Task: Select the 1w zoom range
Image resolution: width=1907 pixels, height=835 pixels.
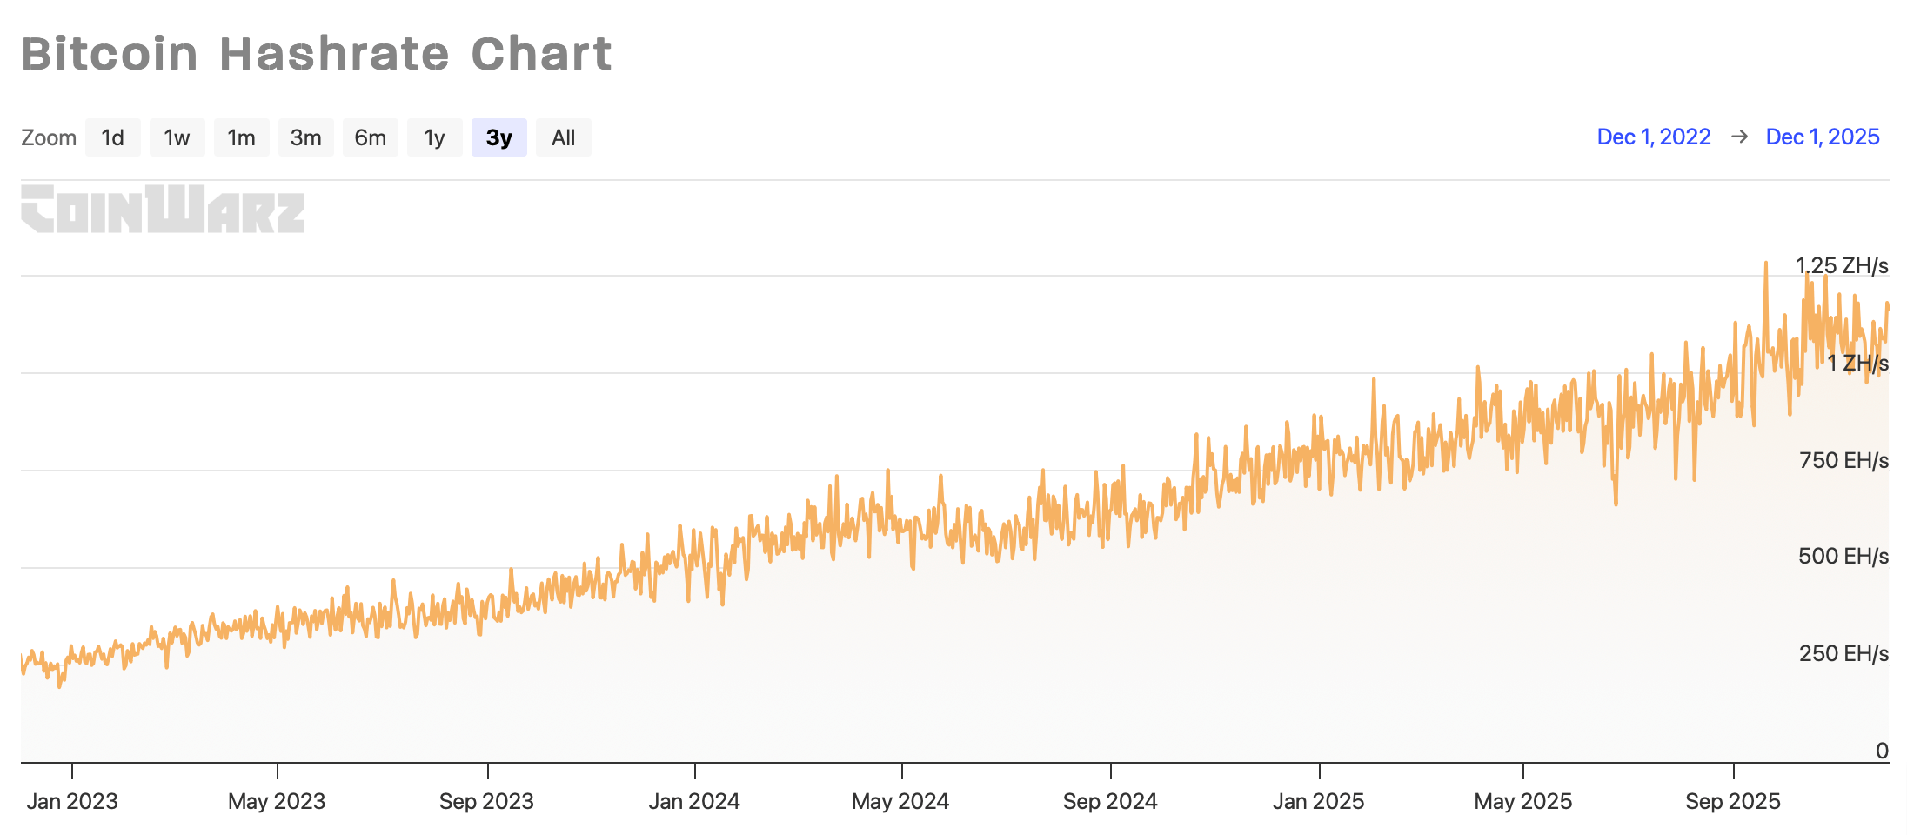Action: [177, 137]
